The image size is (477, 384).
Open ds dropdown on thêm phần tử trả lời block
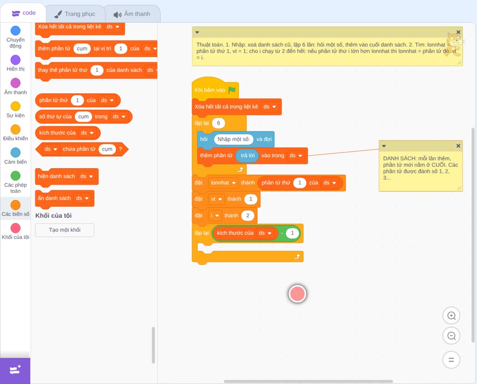(296, 155)
